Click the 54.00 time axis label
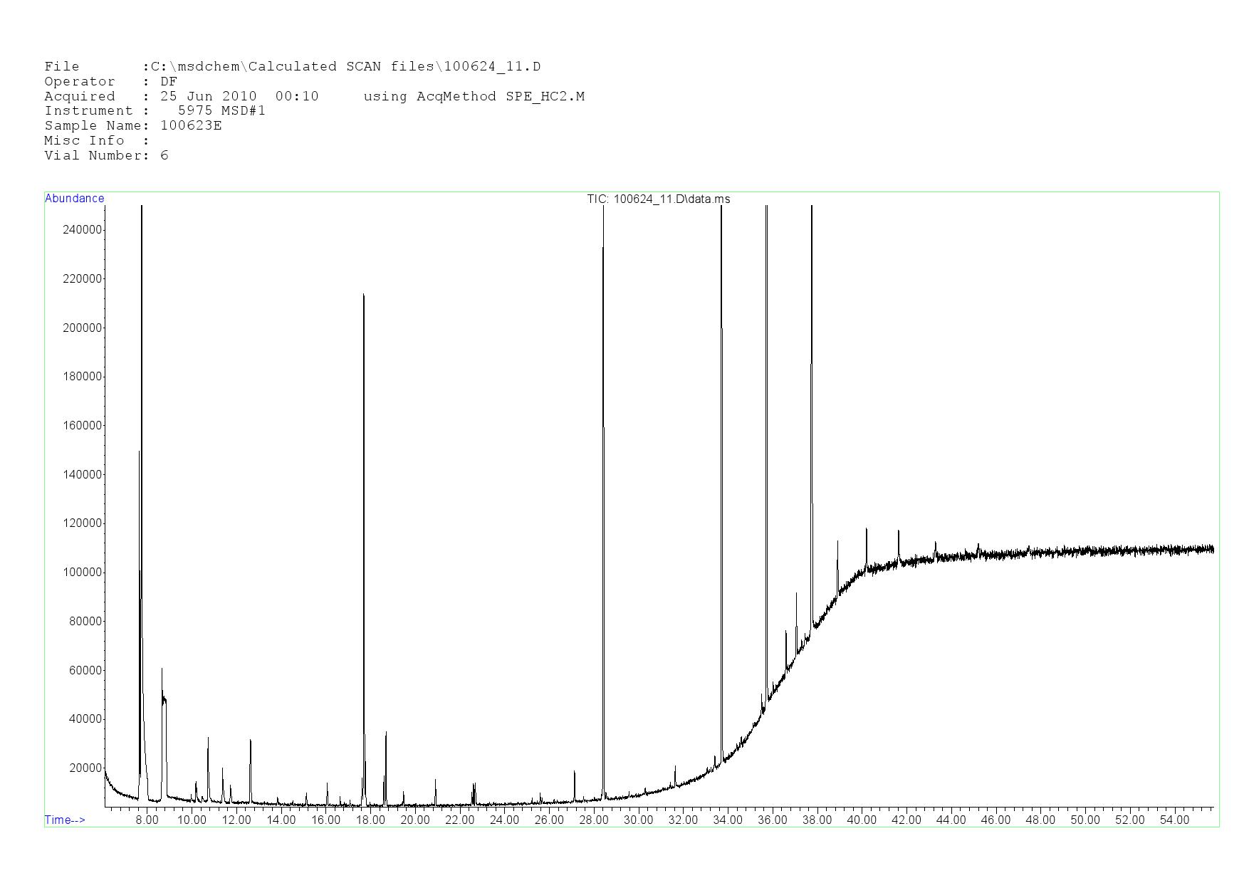The image size is (1249, 883). 1174,820
